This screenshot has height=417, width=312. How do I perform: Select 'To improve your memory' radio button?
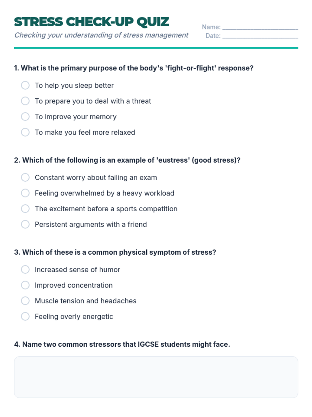tap(25, 116)
